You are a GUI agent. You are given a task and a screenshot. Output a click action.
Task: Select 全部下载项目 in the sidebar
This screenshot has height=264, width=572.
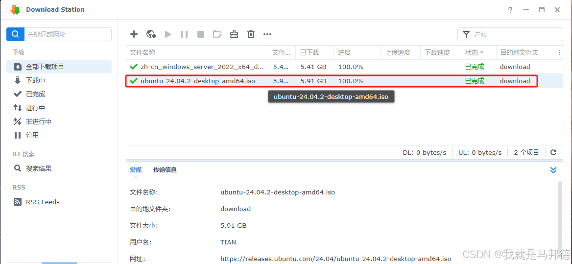pyautogui.click(x=59, y=67)
